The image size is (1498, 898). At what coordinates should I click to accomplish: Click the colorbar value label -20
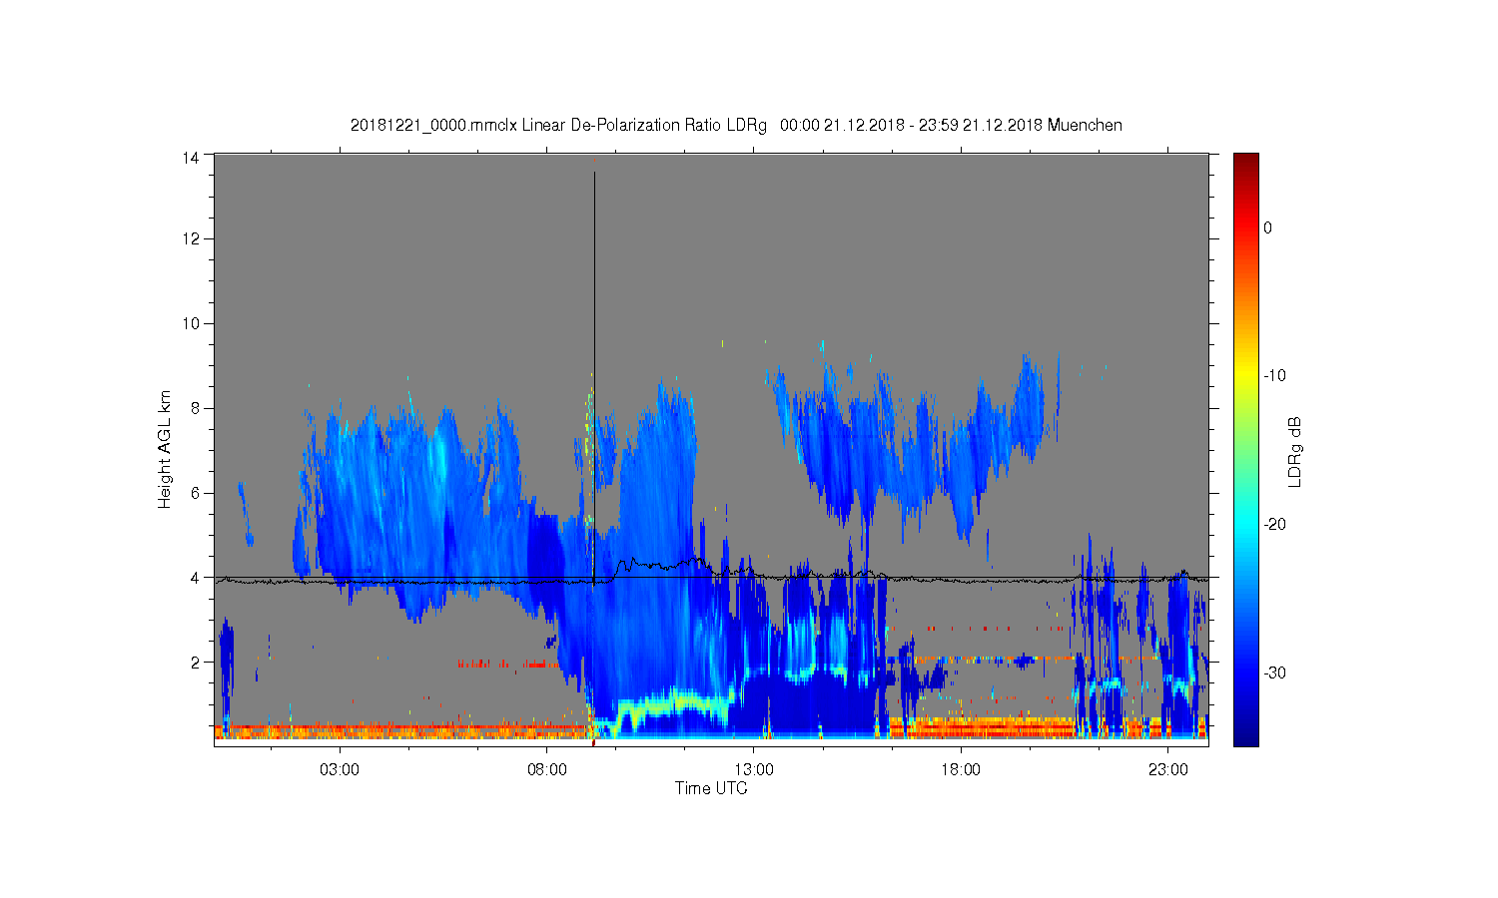(x=1274, y=525)
